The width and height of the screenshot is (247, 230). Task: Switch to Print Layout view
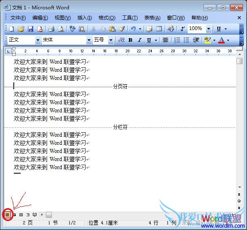[21, 215]
